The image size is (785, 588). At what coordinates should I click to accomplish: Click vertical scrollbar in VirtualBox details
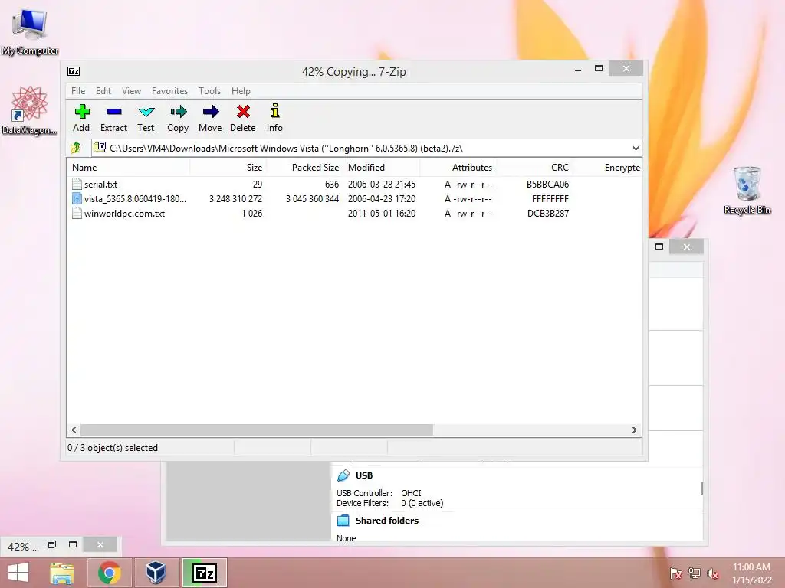(x=701, y=488)
